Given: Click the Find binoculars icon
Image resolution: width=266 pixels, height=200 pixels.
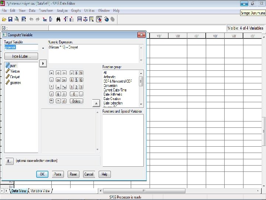Looking at the screenshot, I should click(58, 19).
